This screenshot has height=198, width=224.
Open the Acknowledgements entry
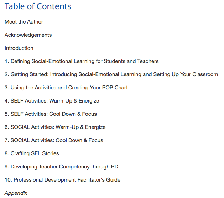(28, 35)
